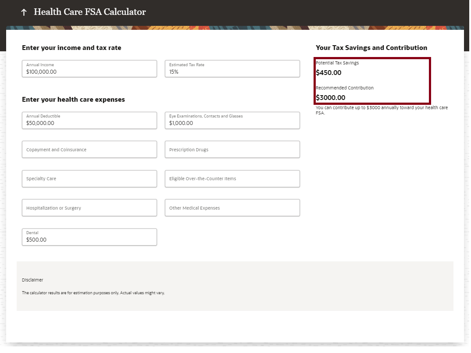The image size is (471, 353).
Task: Click the "Enter your income and tax rate" heading
Action: 71,48
